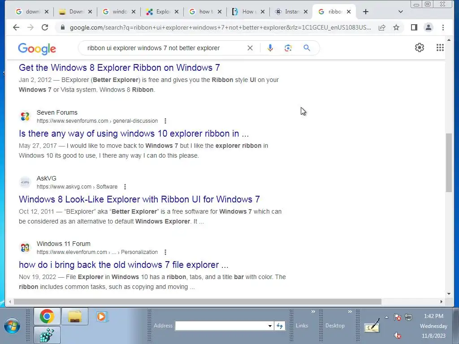Clear the Google search query
The image size is (459, 344).
(250, 48)
